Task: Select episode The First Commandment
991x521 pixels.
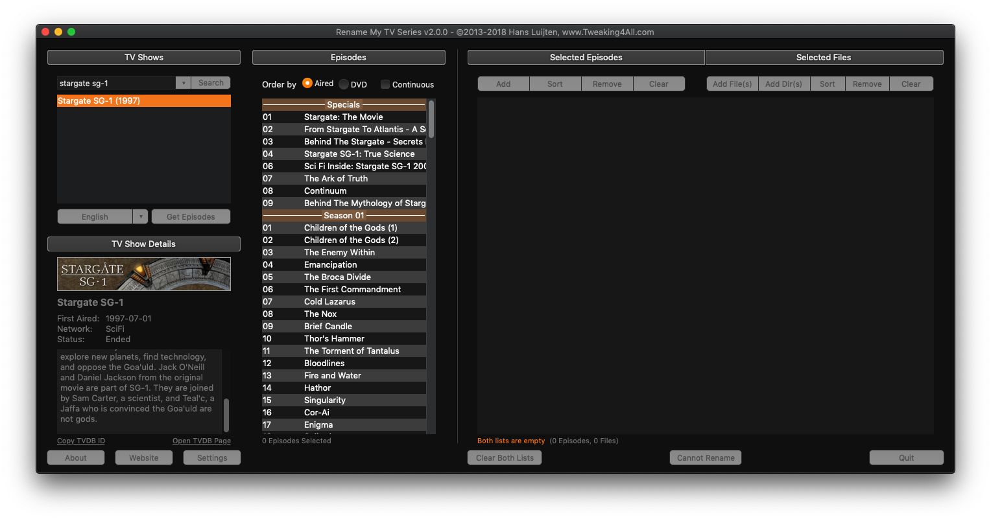Action: [x=344, y=289]
